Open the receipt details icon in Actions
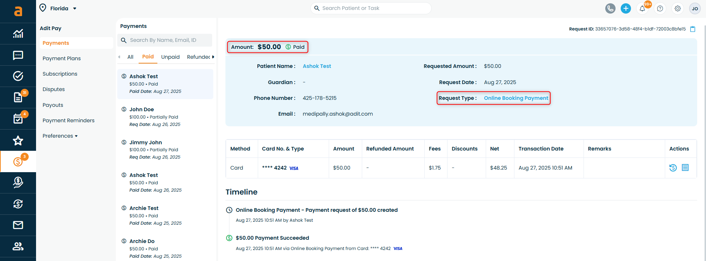706x261 pixels. (x=685, y=168)
